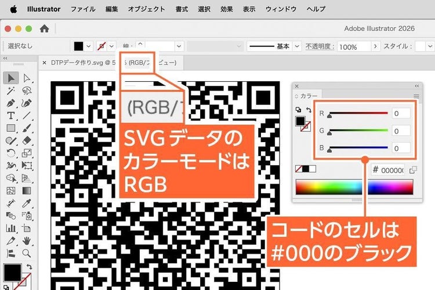Collapse the カラー panel with double-arrow

pos(417,86)
